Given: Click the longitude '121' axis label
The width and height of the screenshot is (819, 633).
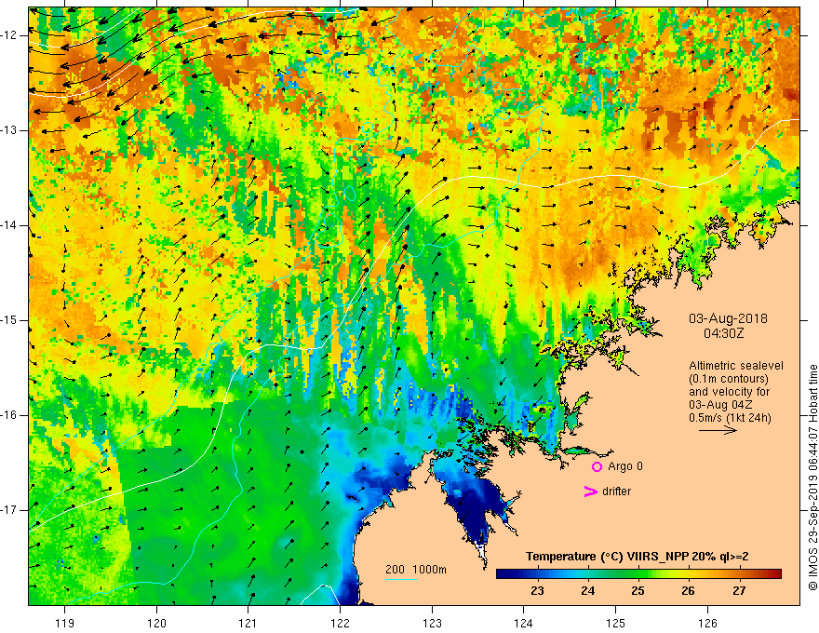Looking at the screenshot, I should tap(248, 623).
